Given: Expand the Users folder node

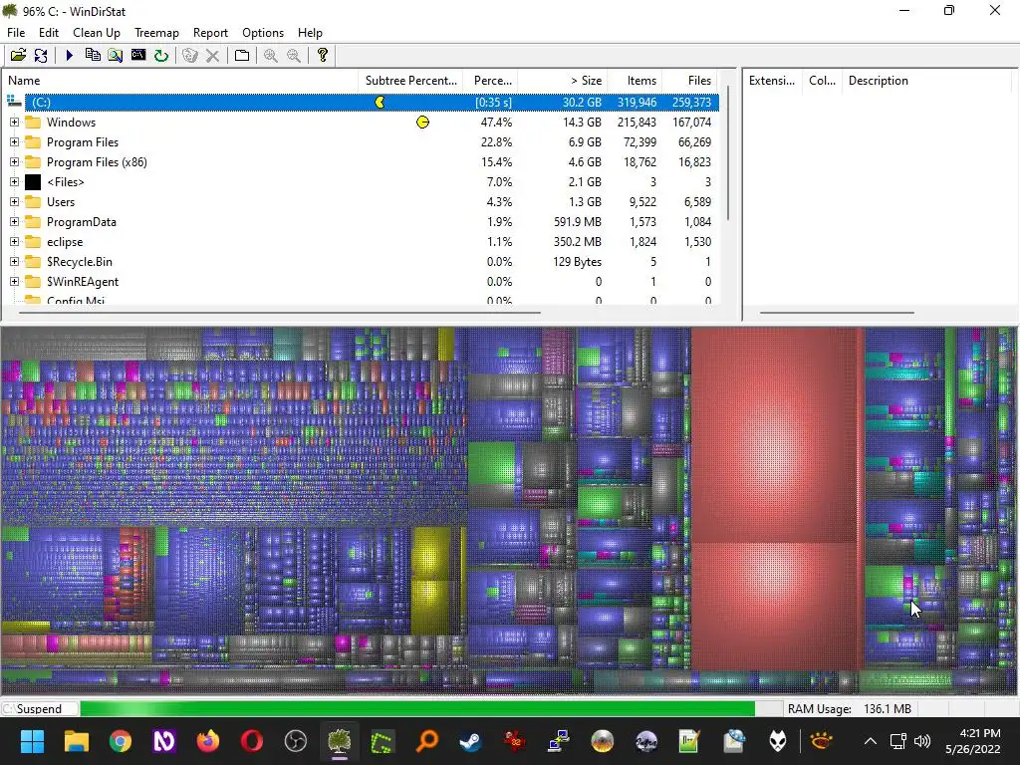Looking at the screenshot, I should pyautogui.click(x=14, y=201).
